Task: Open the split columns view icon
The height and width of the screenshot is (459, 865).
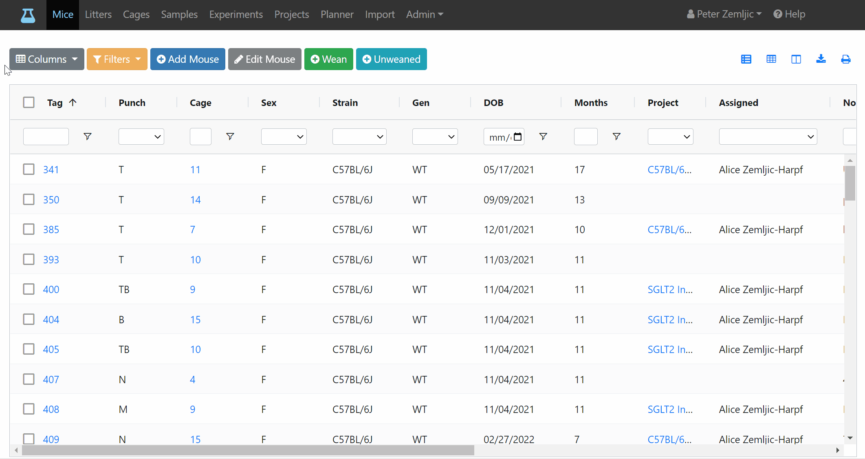Action: pos(796,59)
